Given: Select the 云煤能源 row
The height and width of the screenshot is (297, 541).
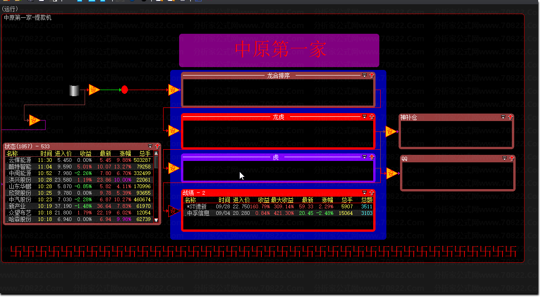Looking at the screenshot, I should click(79, 160).
